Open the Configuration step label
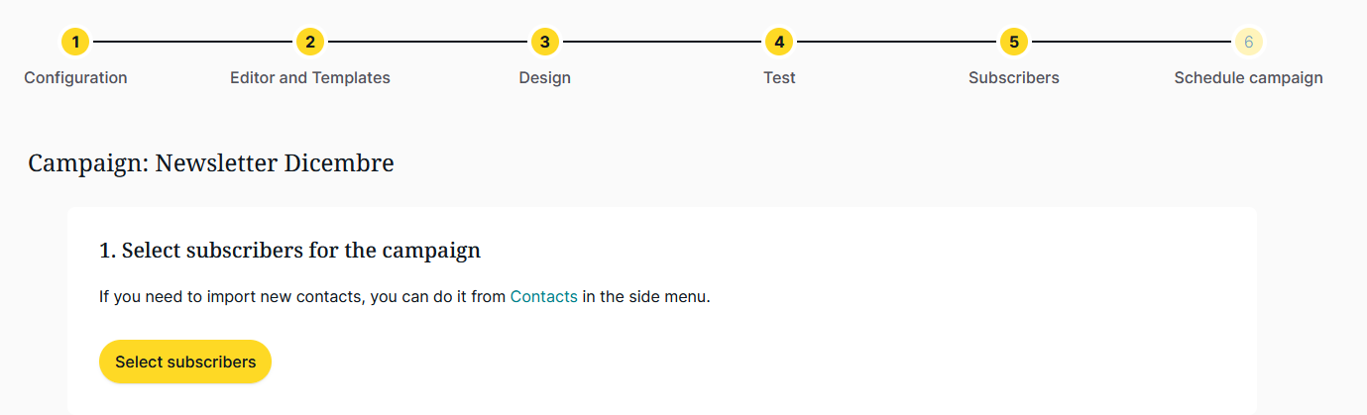The image size is (1367, 415). click(x=75, y=77)
